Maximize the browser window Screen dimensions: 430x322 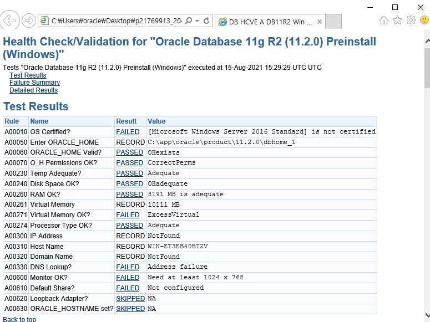coord(395,7)
